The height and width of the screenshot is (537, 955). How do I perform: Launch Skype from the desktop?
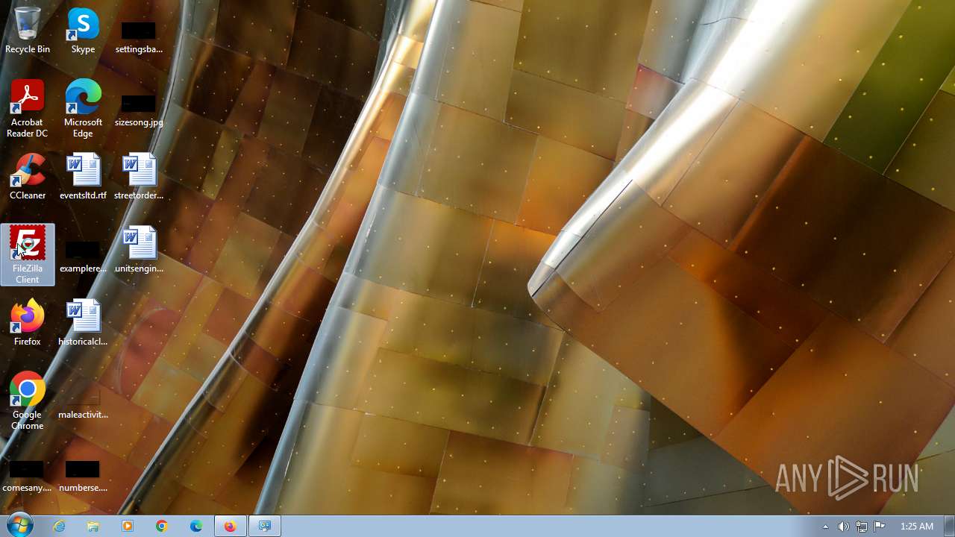pos(83,31)
